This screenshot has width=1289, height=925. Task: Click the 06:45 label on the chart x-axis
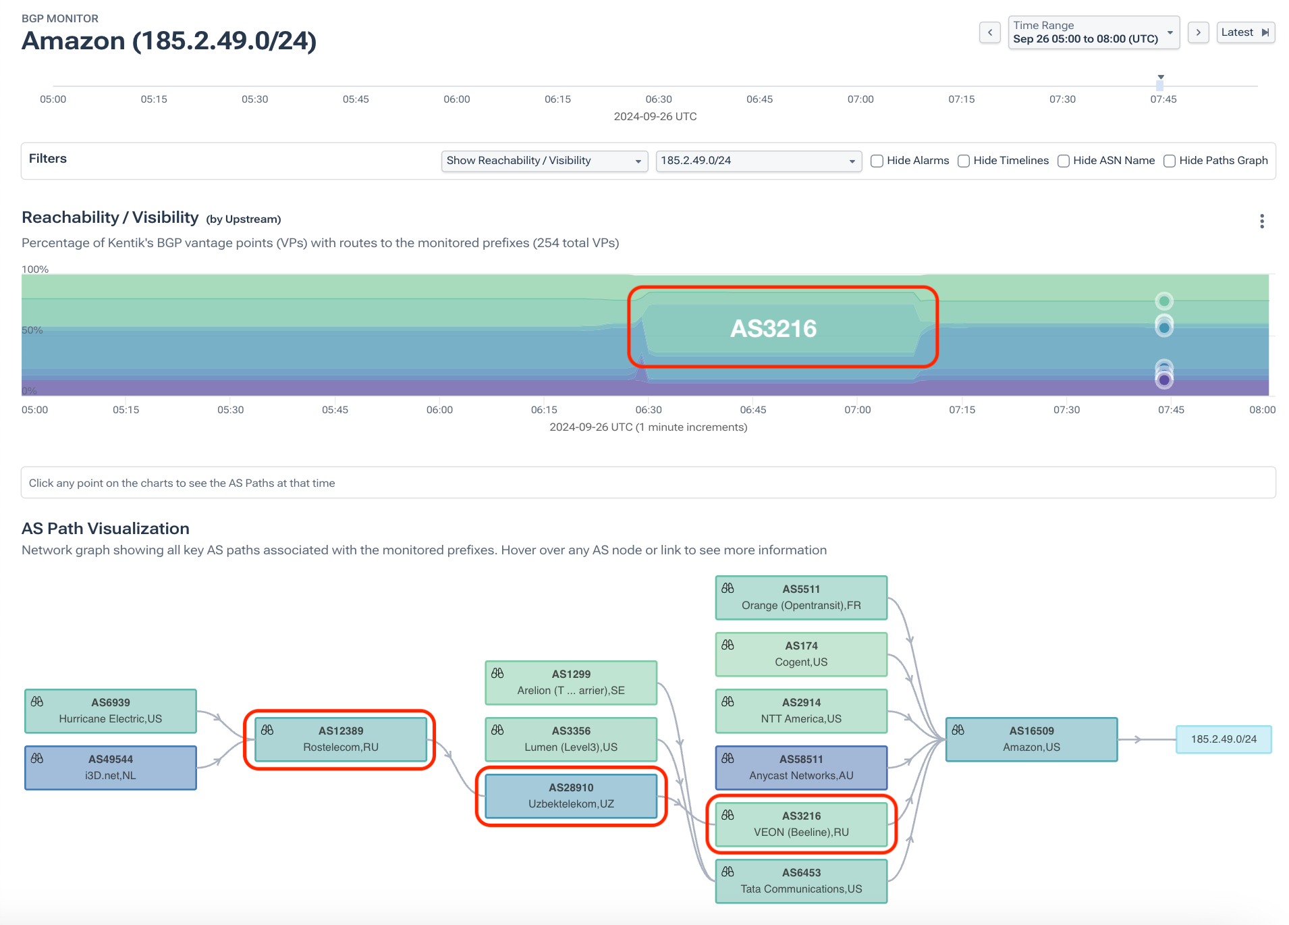point(753,410)
